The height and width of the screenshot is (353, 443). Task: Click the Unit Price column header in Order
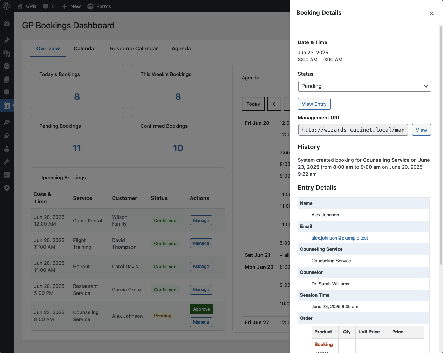[x=369, y=332]
